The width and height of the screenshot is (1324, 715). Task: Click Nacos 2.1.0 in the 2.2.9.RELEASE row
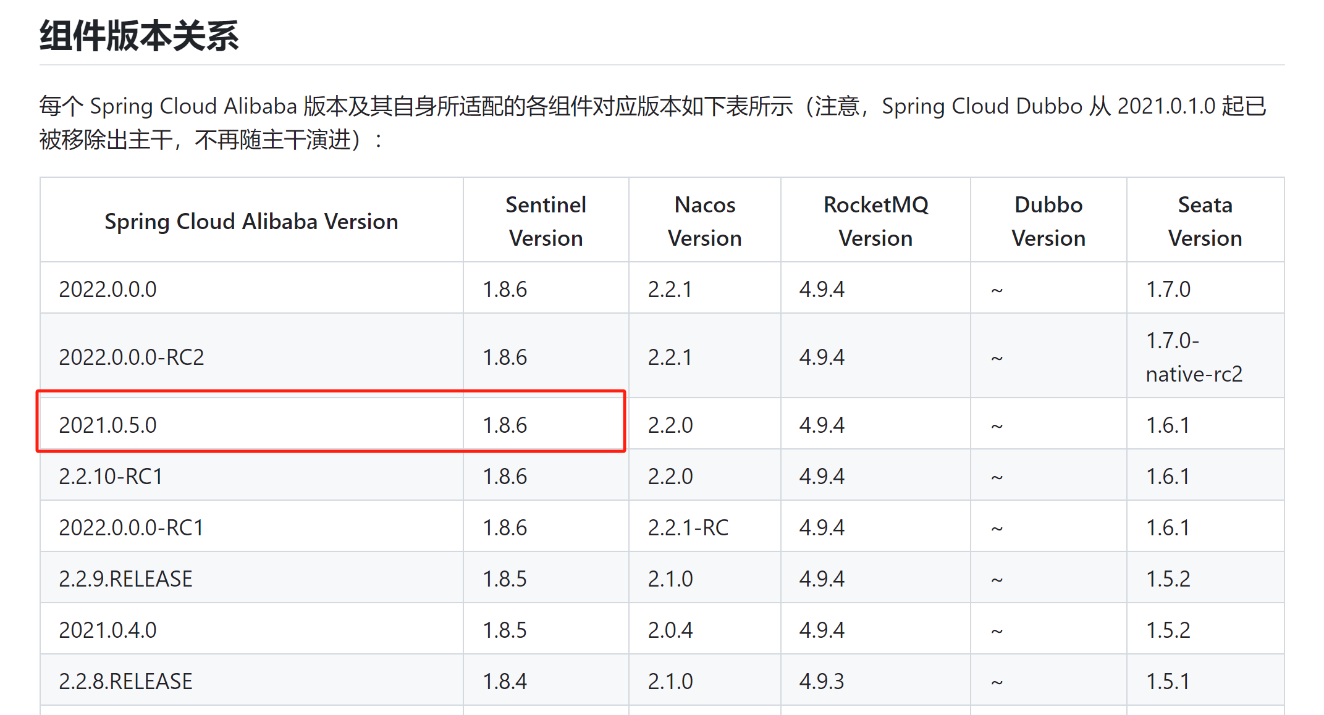click(705, 578)
